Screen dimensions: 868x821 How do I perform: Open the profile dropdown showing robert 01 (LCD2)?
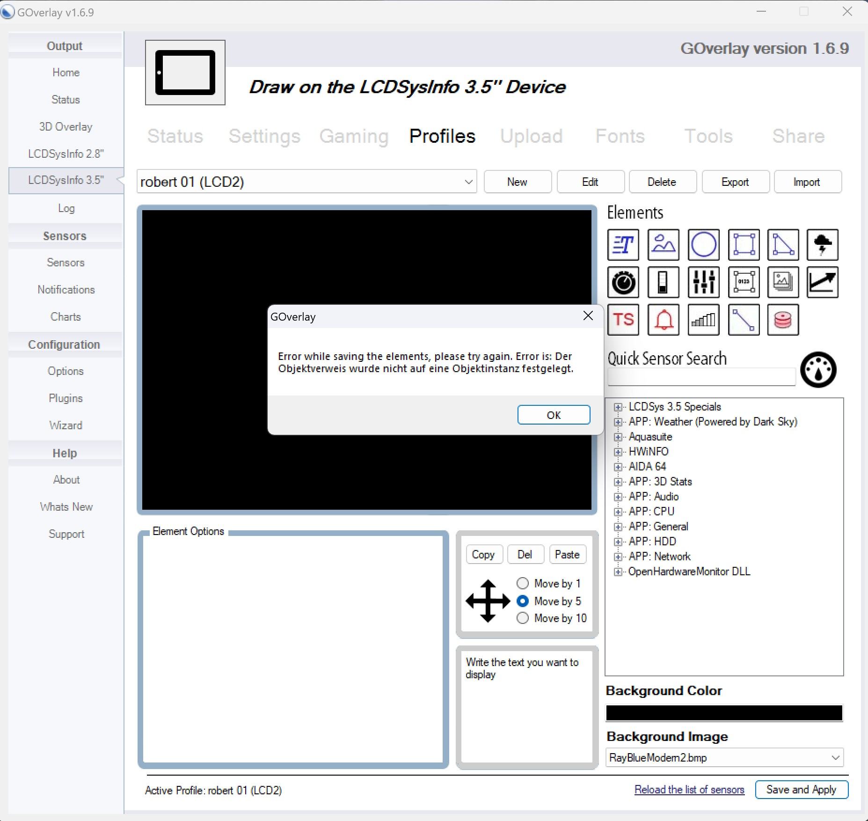(307, 182)
